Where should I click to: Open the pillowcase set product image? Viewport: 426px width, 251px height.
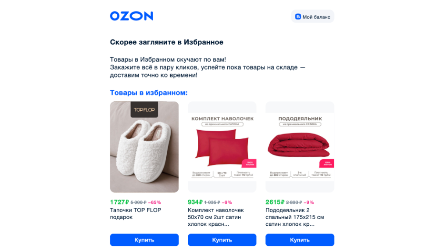(222, 147)
